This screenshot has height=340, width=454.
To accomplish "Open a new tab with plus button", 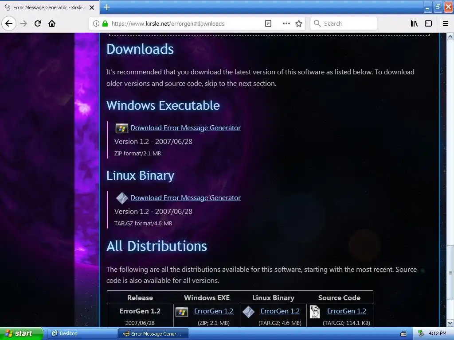I will point(107,7).
